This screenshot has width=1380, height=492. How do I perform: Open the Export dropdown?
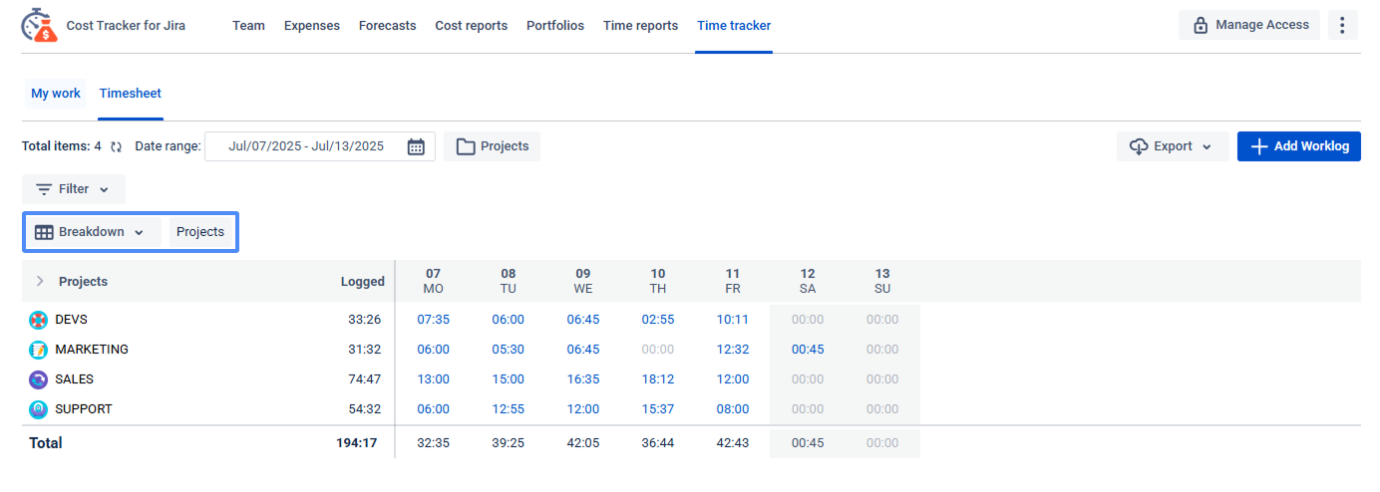click(1173, 146)
